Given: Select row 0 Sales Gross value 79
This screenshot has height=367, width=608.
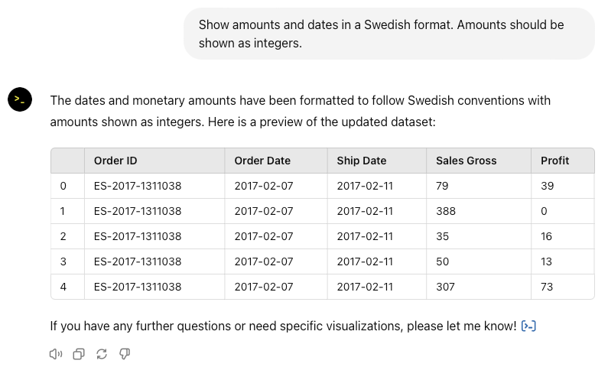Looking at the screenshot, I should point(442,186).
